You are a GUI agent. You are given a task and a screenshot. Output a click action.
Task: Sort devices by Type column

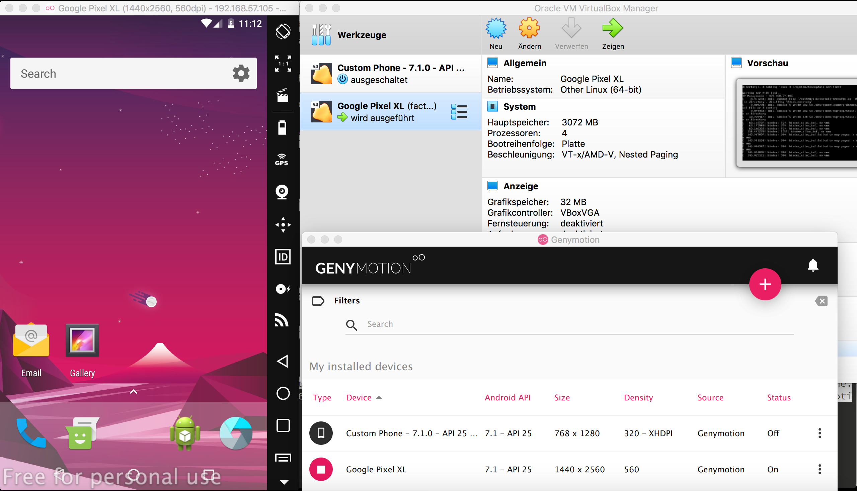click(322, 398)
